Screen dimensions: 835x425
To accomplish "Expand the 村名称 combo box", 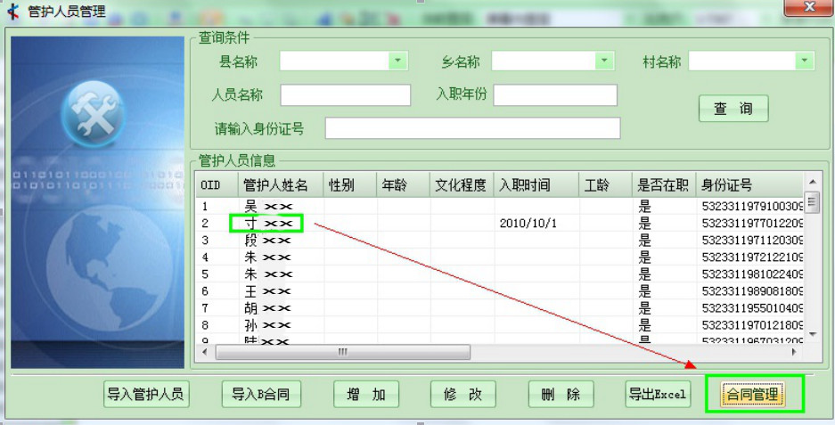I will (805, 61).
